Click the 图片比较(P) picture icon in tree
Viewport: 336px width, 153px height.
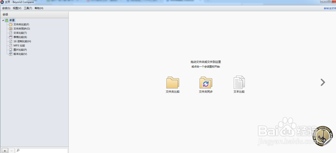pyautogui.click(x=11, y=50)
